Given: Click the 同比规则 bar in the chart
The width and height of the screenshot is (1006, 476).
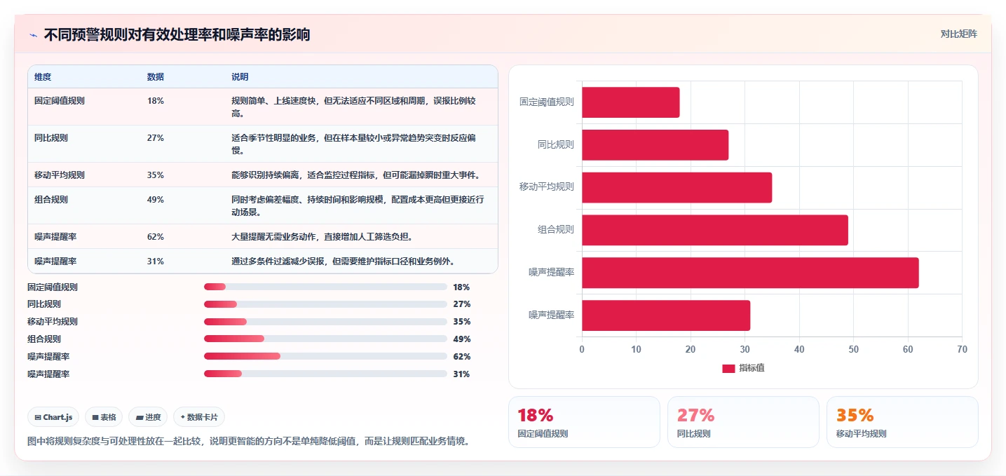Looking at the screenshot, I should 655,145.
